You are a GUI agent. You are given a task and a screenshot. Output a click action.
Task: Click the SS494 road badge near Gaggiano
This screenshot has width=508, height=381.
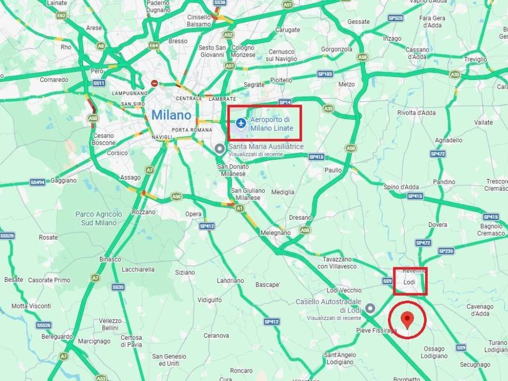(38, 182)
